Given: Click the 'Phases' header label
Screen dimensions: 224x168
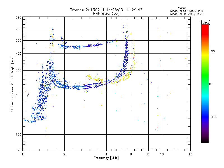Looking at the screenshot, I should 181,8.
